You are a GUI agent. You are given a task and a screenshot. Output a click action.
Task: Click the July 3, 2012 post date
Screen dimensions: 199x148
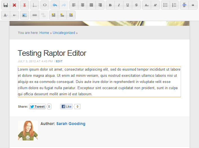[x=35, y=61]
